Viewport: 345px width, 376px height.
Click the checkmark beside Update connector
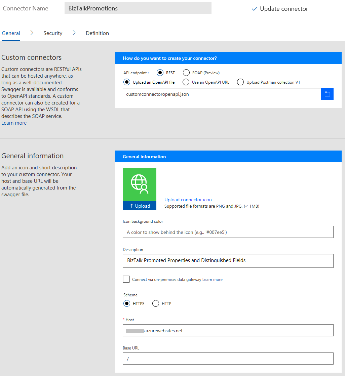pyautogui.click(x=255, y=9)
